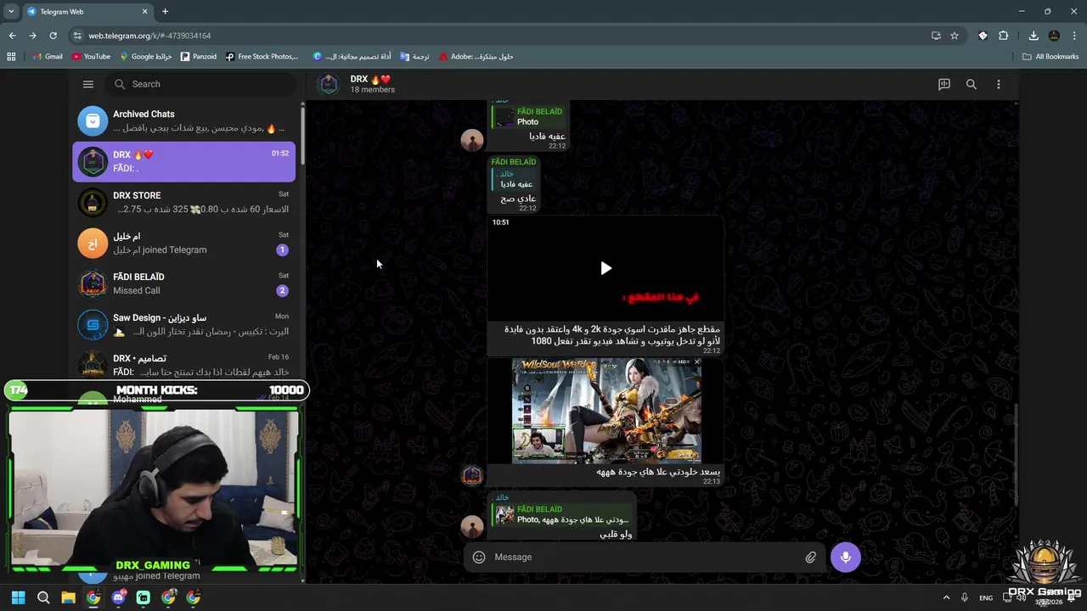Attach a file with paperclip icon
1087x611 pixels.
[x=811, y=557]
